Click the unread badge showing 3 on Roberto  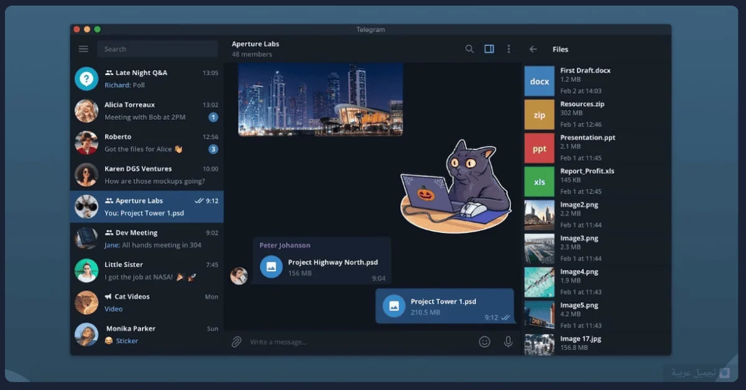[213, 149]
